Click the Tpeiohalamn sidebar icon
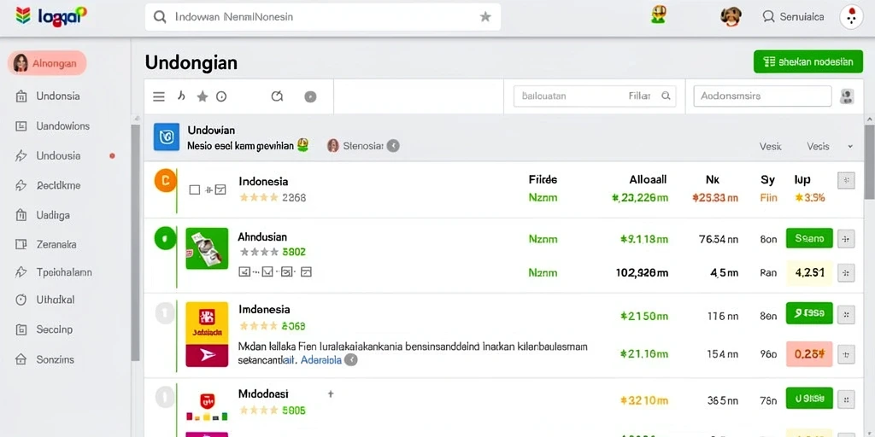 coord(21,272)
